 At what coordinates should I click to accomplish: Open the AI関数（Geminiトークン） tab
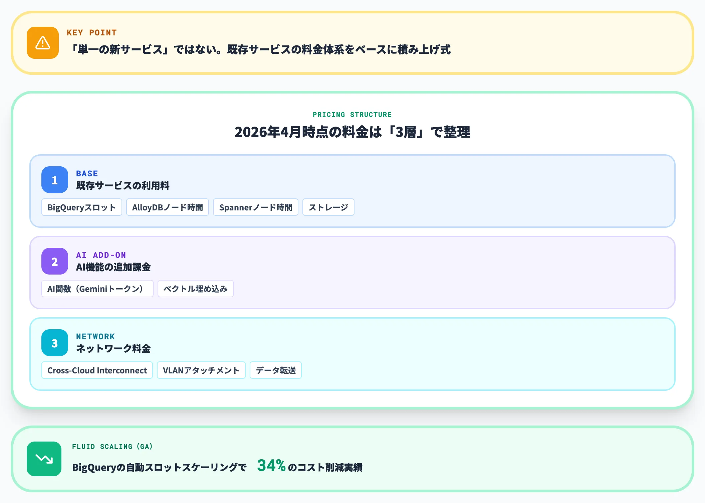click(97, 289)
